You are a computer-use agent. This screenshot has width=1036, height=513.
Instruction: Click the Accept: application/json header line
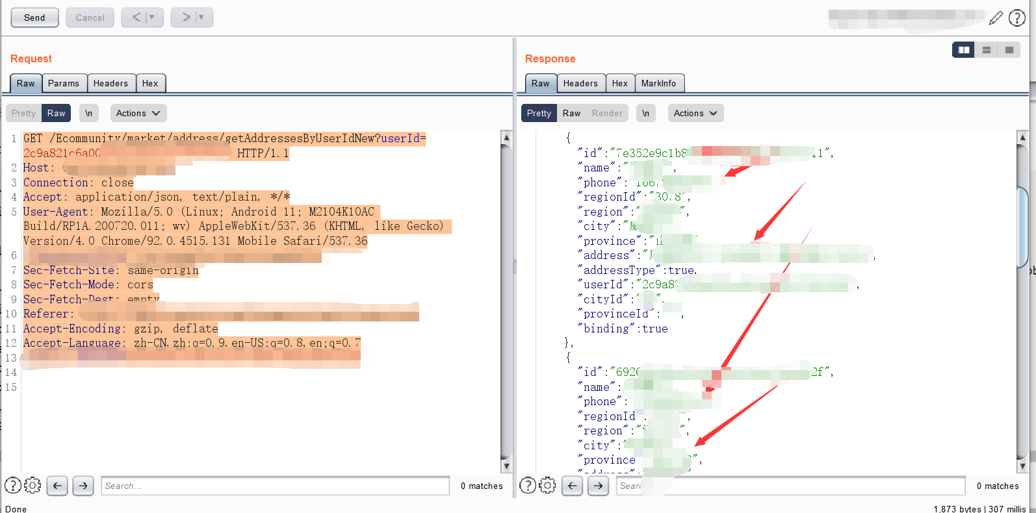click(157, 197)
